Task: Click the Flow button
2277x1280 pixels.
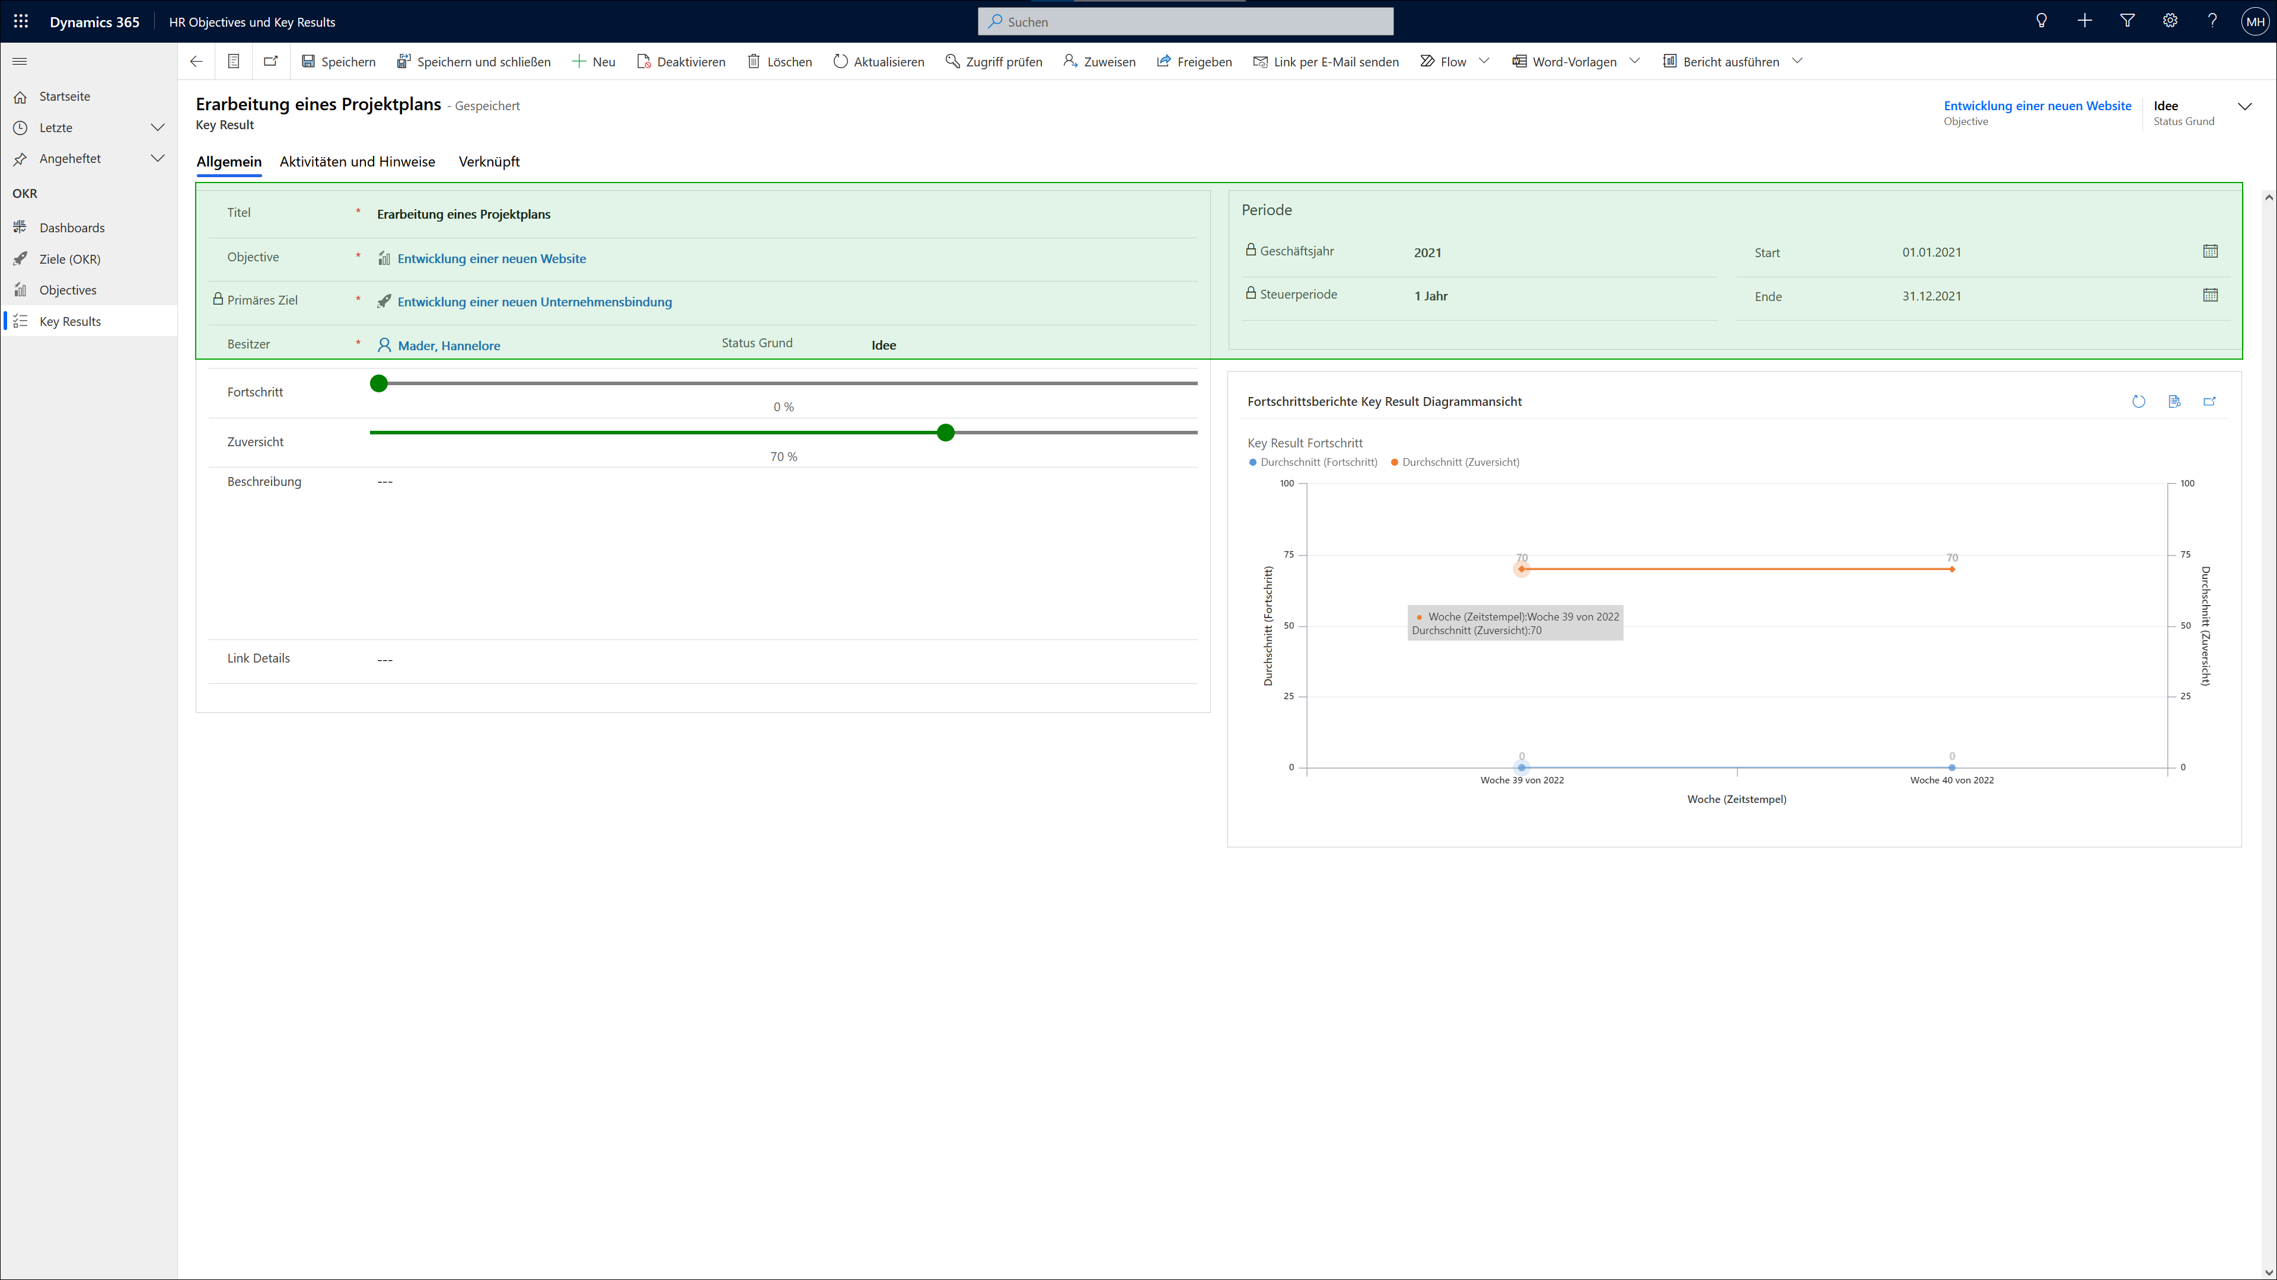Action: click(1443, 62)
